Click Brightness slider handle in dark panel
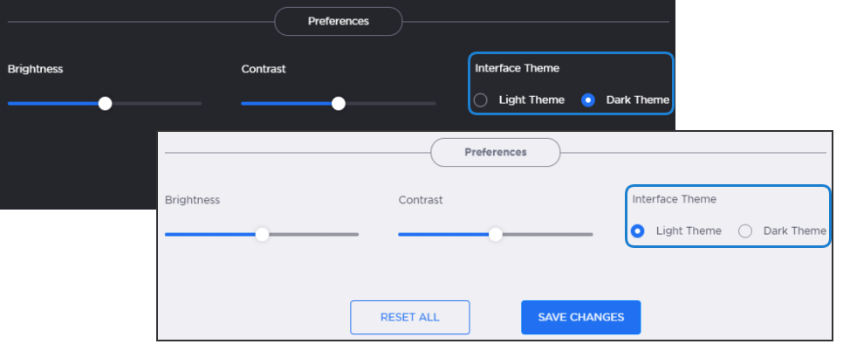Viewport: 850px width, 358px height. click(x=106, y=103)
